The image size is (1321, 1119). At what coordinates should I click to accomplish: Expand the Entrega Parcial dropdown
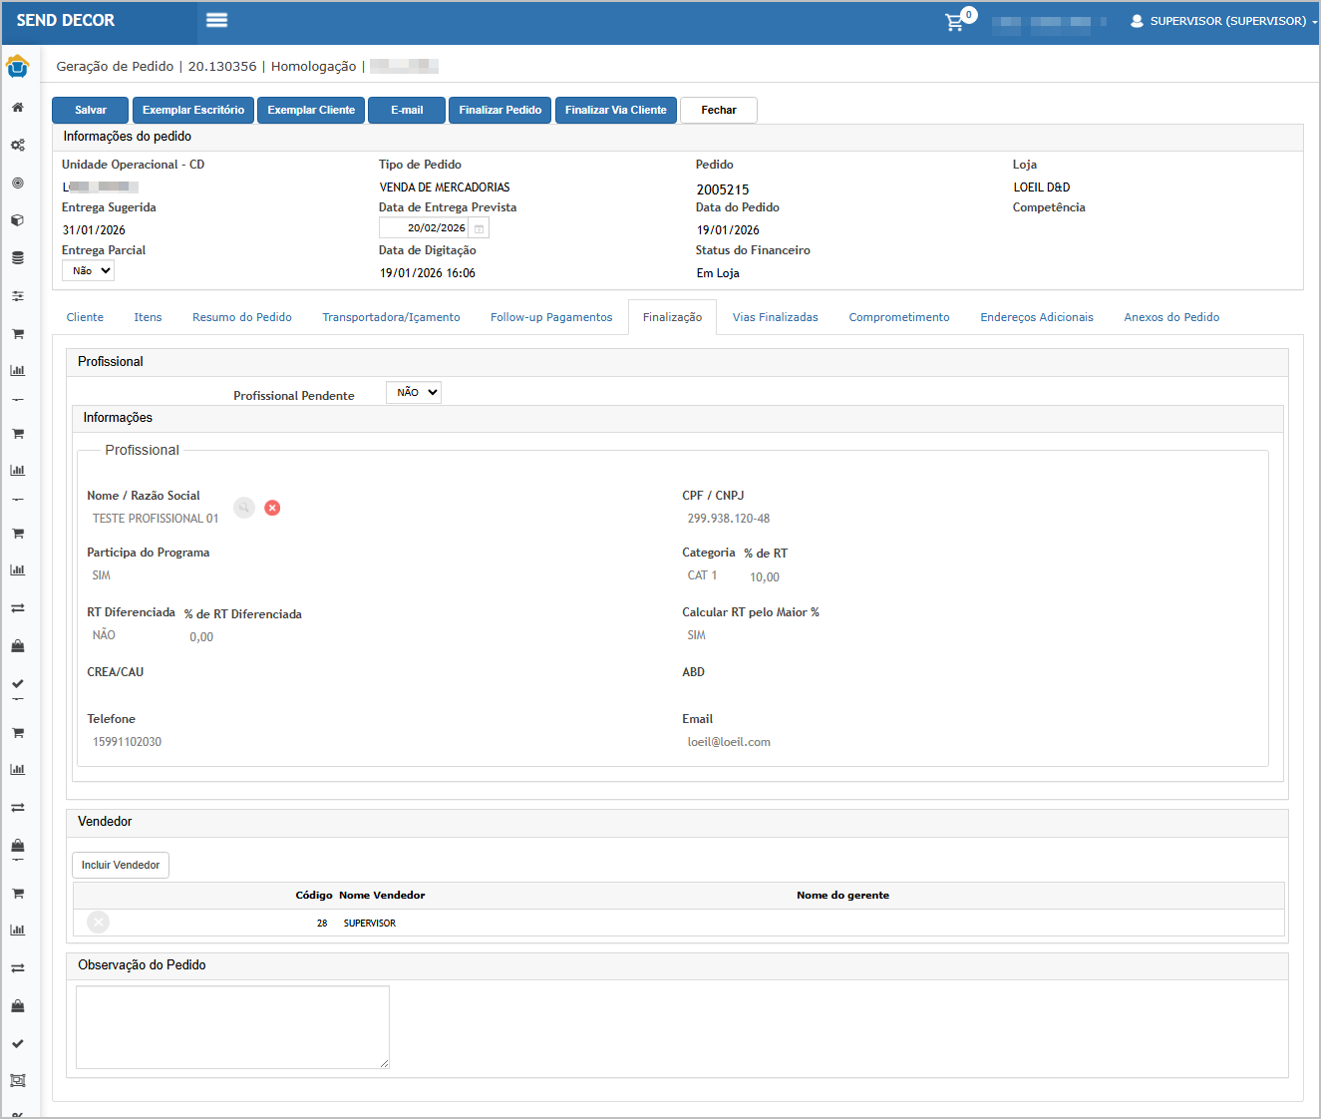tap(89, 270)
